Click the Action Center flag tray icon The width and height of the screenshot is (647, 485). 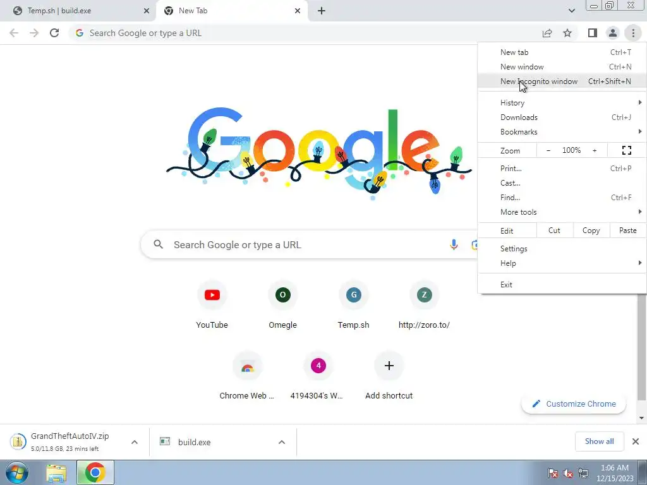pyautogui.click(x=553, y=474)
